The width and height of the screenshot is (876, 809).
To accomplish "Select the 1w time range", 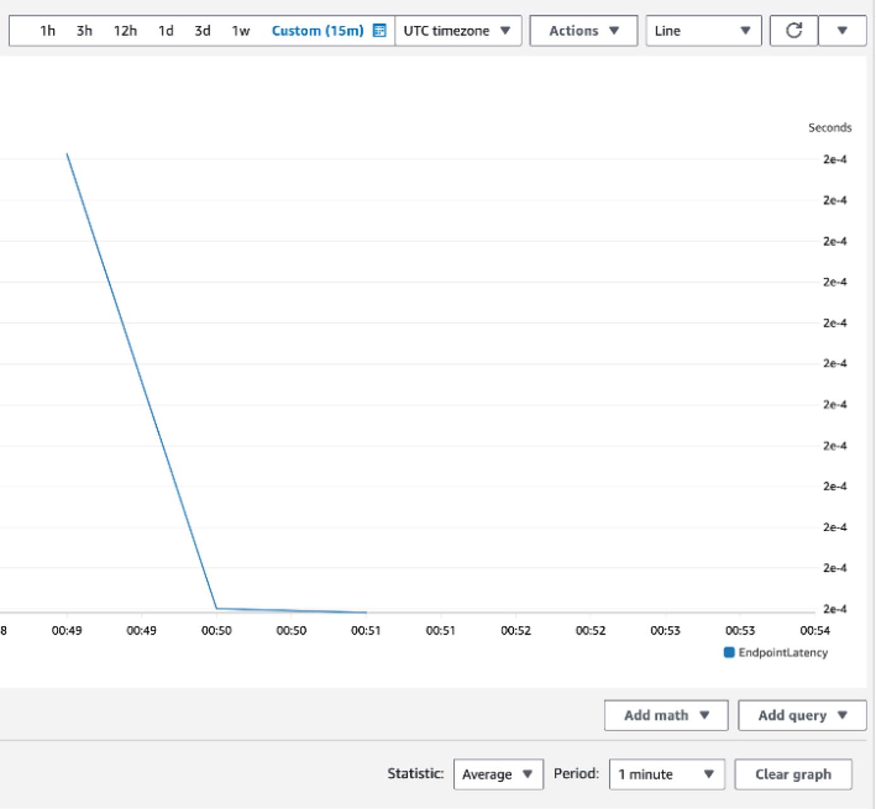I will coord(241,29).
